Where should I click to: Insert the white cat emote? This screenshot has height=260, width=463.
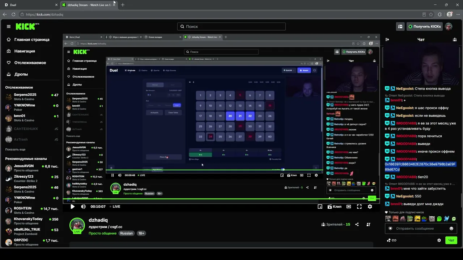[432, 218]
